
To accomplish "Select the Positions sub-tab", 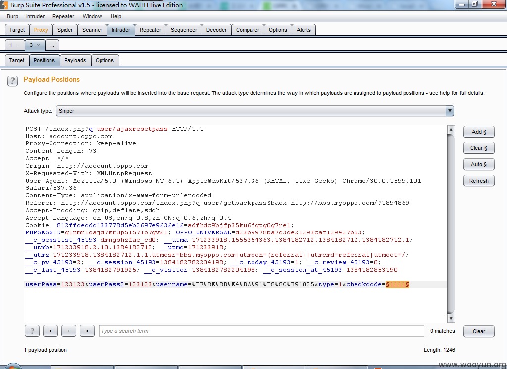I will (44, 60).
